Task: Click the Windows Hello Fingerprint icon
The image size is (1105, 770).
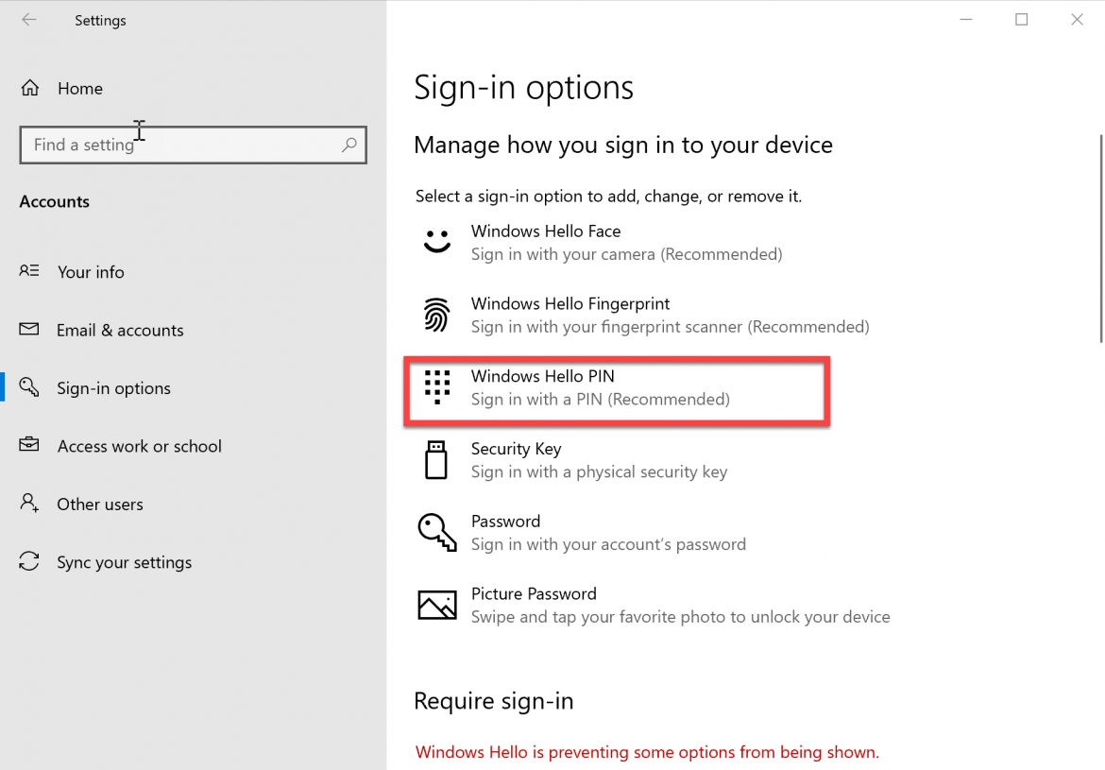Action: point(436,314)
